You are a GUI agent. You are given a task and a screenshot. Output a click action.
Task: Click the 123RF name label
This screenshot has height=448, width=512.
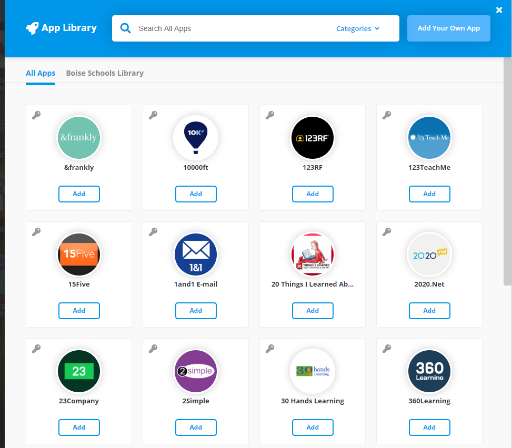click(313, 167)
